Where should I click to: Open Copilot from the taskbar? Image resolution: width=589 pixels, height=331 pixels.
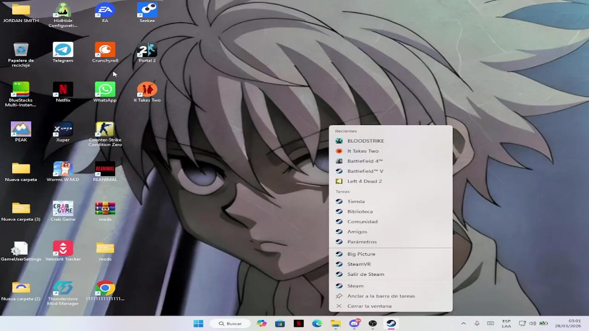(262, 324)
